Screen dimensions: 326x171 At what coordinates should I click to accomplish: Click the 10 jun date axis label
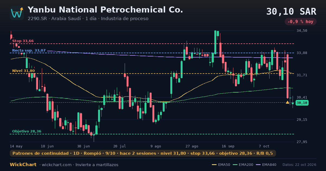coord(47,146)
